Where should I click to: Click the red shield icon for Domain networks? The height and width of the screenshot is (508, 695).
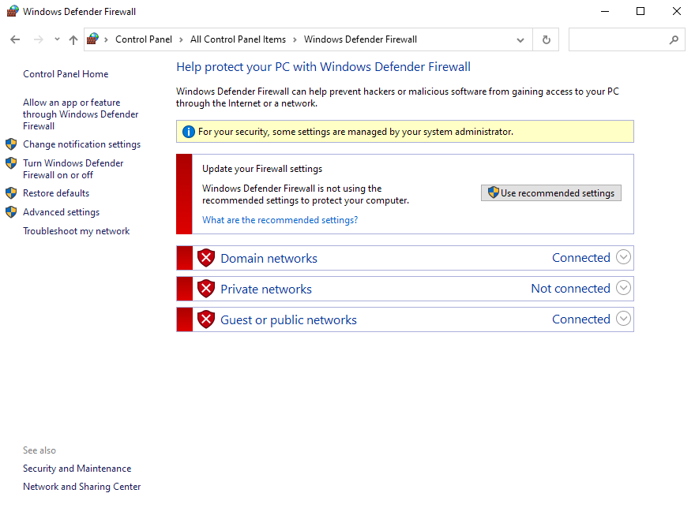[206, 258]
